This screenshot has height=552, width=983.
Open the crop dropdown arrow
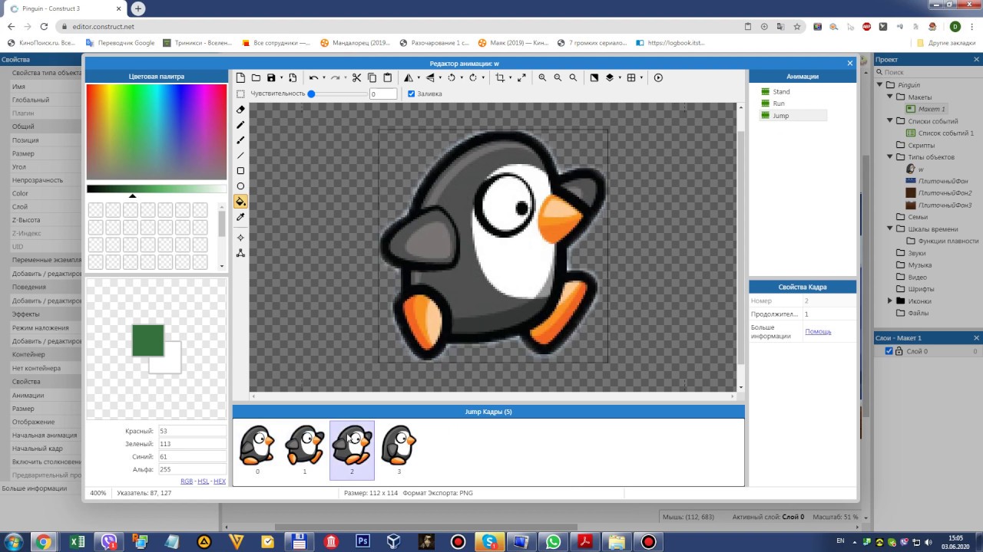tap(510, 77)
